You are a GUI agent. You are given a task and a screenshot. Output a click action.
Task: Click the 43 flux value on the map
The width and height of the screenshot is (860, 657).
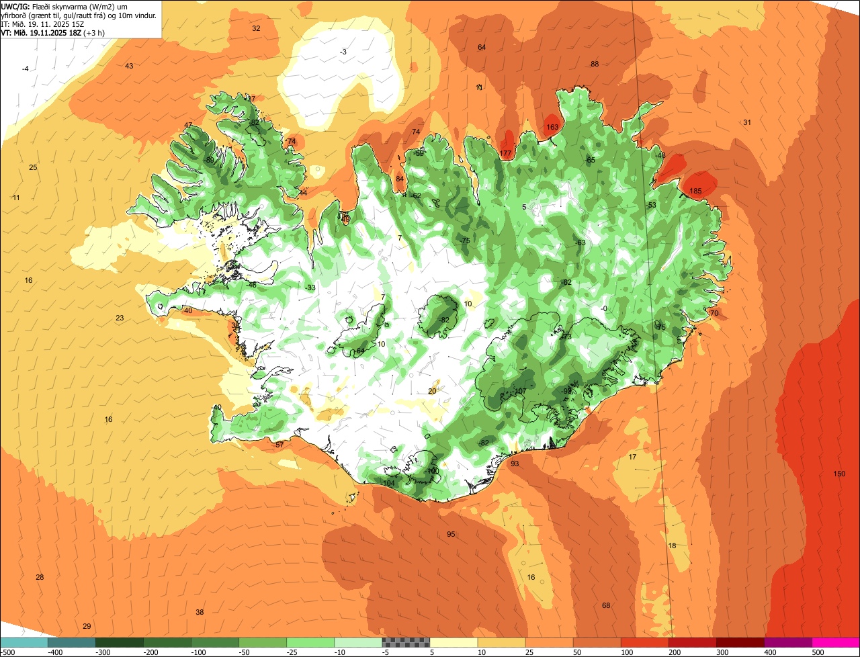pyautogui.click(x=129, y=66)
